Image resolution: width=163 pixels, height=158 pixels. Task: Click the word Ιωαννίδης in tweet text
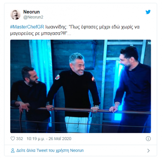pyautogui.click(x=56, y=27)
